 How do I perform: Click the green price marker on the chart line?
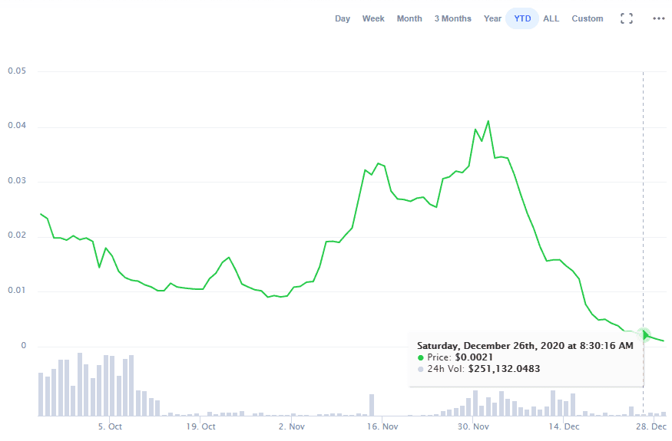pos(644,334)
